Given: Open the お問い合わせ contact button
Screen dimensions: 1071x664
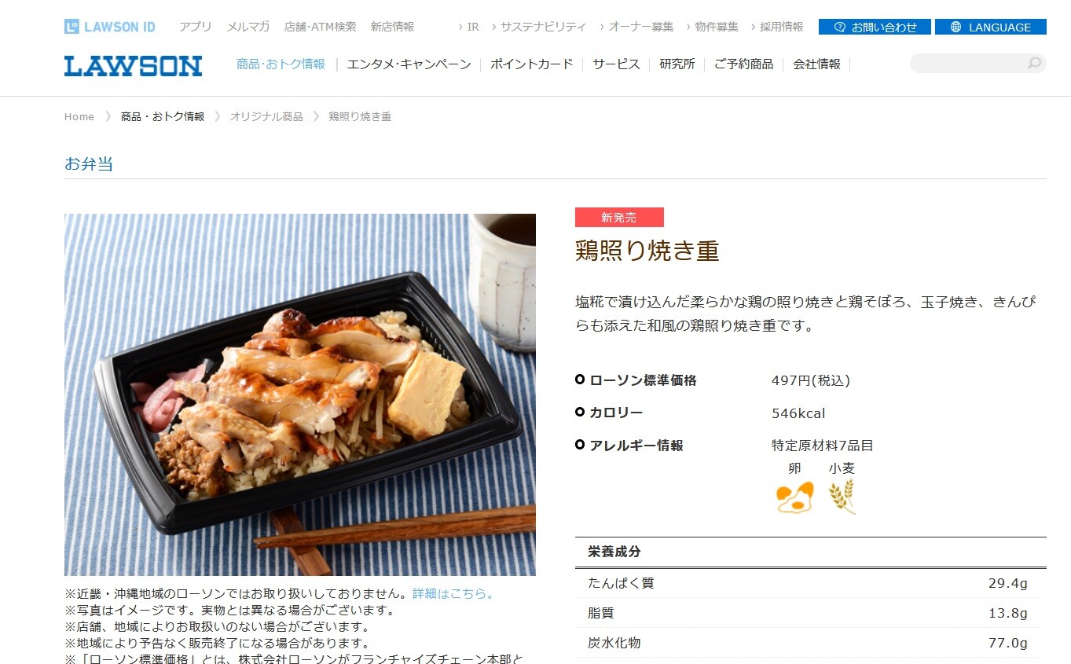Looking at the screenshot, I should coord(875,27).
